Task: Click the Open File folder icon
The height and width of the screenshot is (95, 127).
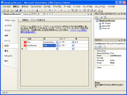Action: (x=8, y=10)
